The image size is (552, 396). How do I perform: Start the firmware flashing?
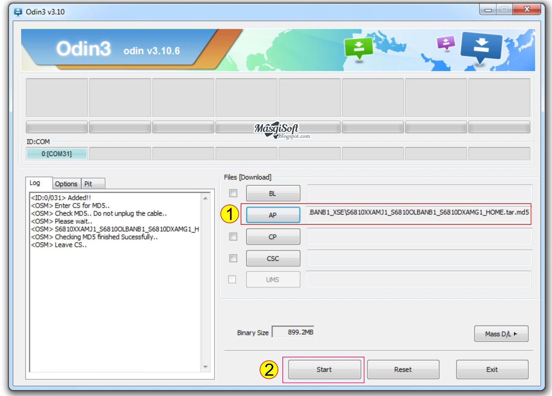point(324,369)
